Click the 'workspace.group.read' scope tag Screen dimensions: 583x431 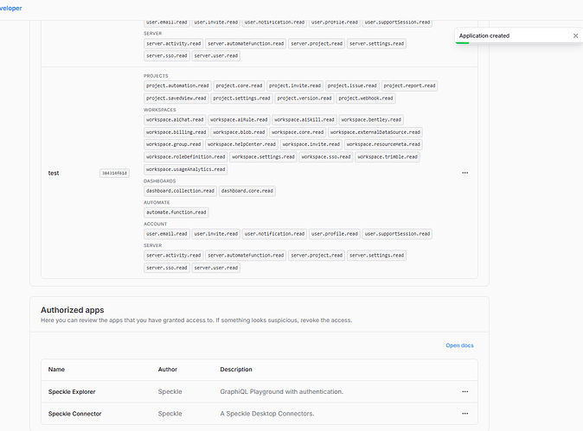coord(174,144)
